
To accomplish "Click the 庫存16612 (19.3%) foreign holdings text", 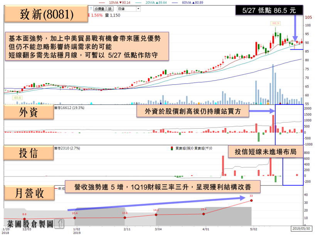I will 69,108.
